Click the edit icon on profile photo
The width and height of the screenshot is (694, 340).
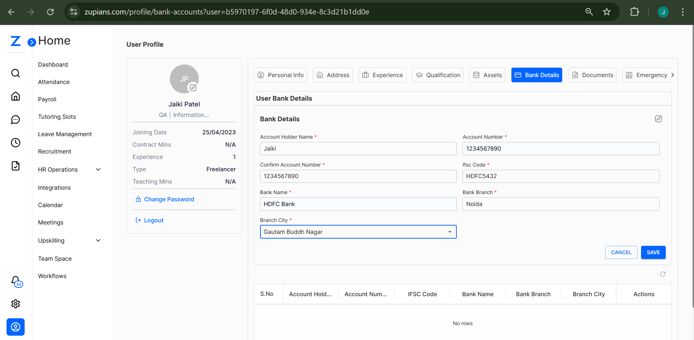pyautogui.click(x=193, y=88)
